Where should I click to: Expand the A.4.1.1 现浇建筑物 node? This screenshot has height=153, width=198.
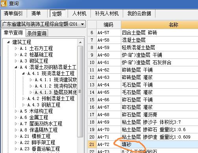pyautogui.click(x=31, y=80)
